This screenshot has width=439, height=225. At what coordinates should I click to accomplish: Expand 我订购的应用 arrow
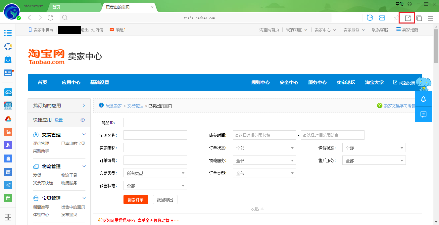click(84, 106)
